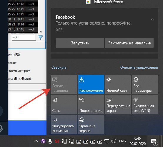This screenshot has height=153, width=163.
Task: Select row with time 15:37:48
Action: 23,29
